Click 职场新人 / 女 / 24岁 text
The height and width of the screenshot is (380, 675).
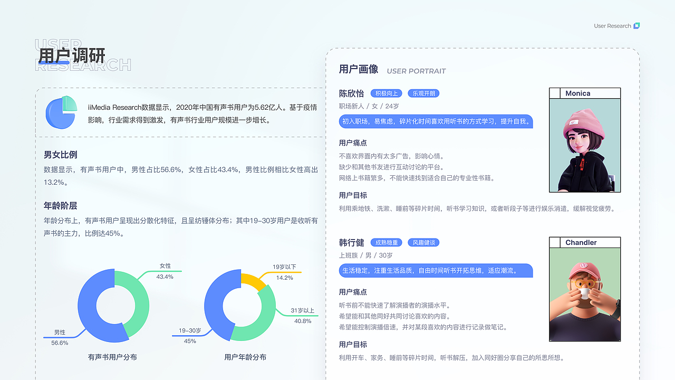(369, 106)
